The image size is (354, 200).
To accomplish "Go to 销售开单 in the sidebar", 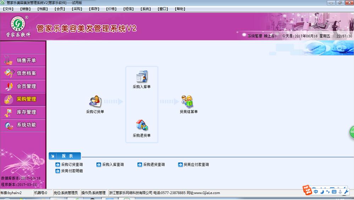I will coord(23,60).
